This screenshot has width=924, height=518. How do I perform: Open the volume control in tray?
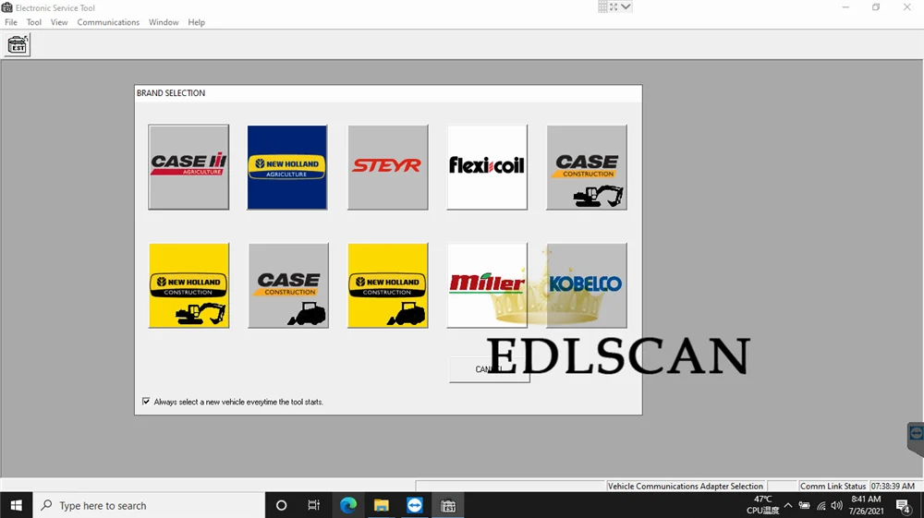click(x=837, y=506)
